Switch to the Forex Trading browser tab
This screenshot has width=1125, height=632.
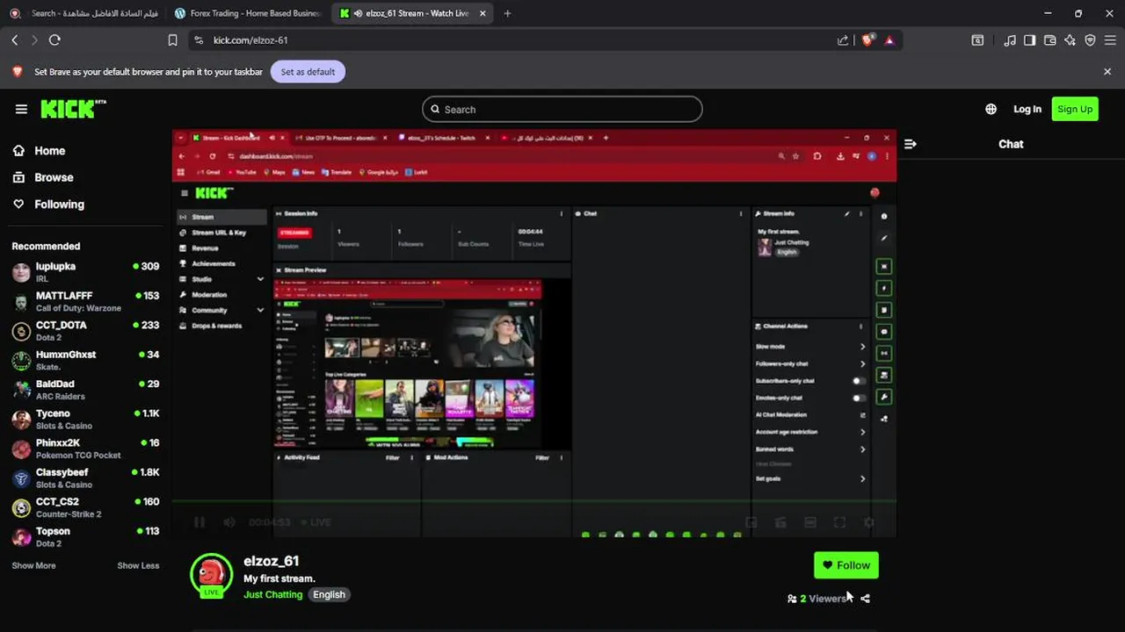point(246,13)
